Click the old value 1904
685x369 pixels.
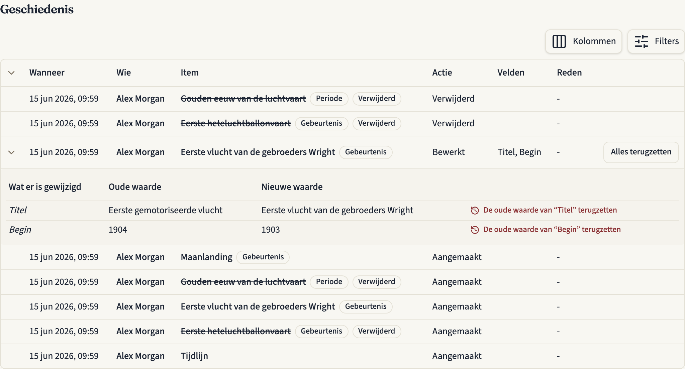click(118, 230)
